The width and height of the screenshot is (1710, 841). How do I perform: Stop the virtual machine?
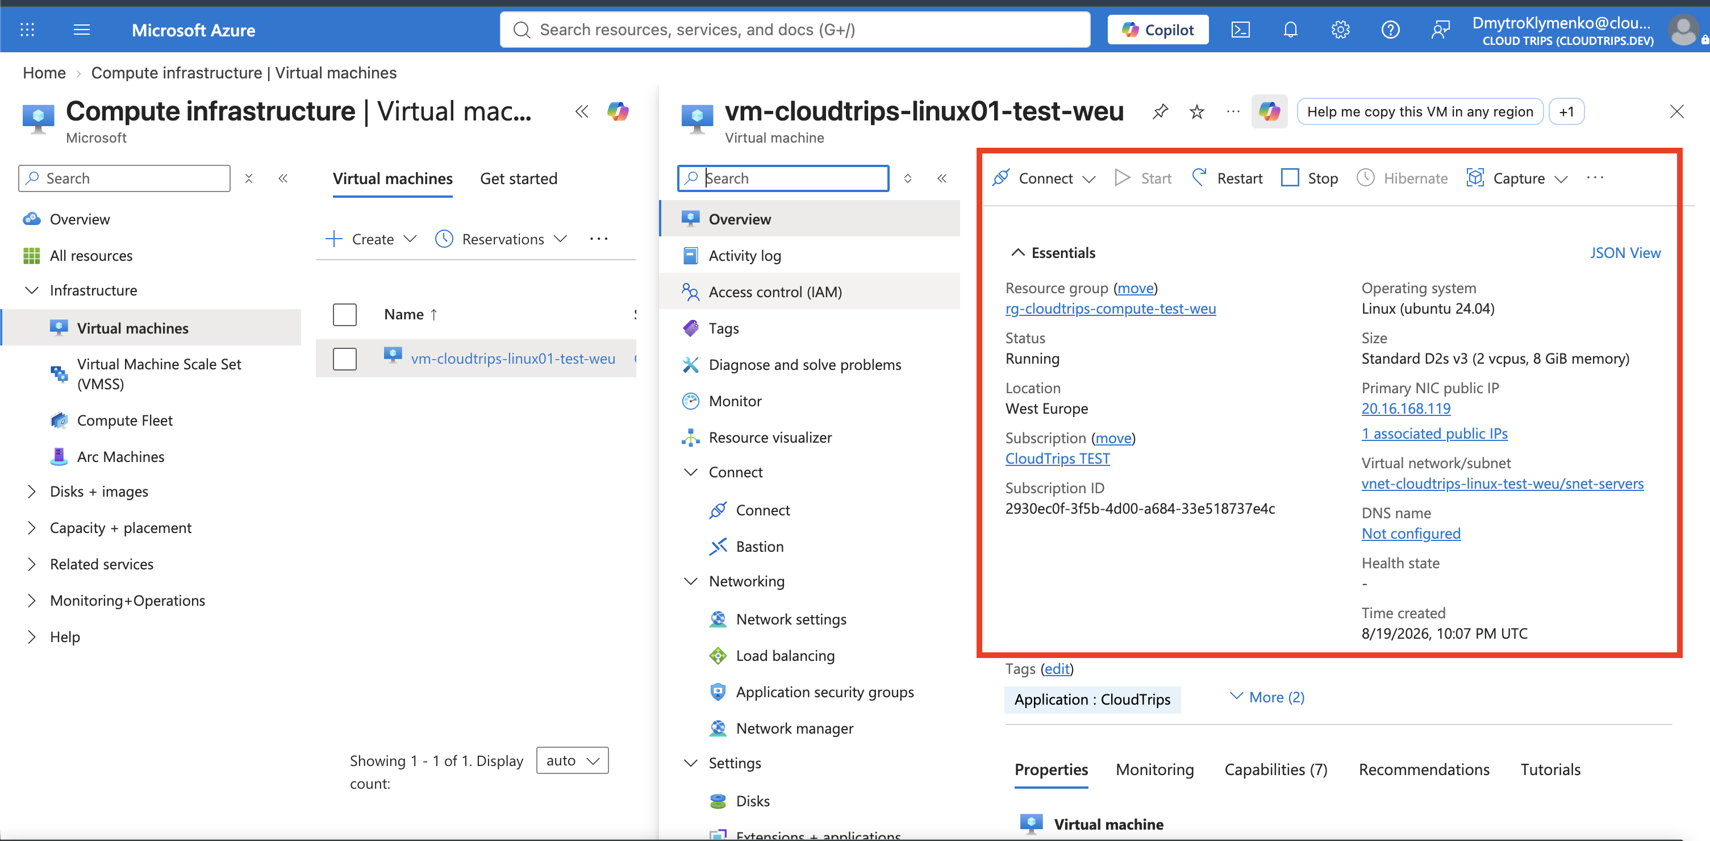click(1309, 178)
